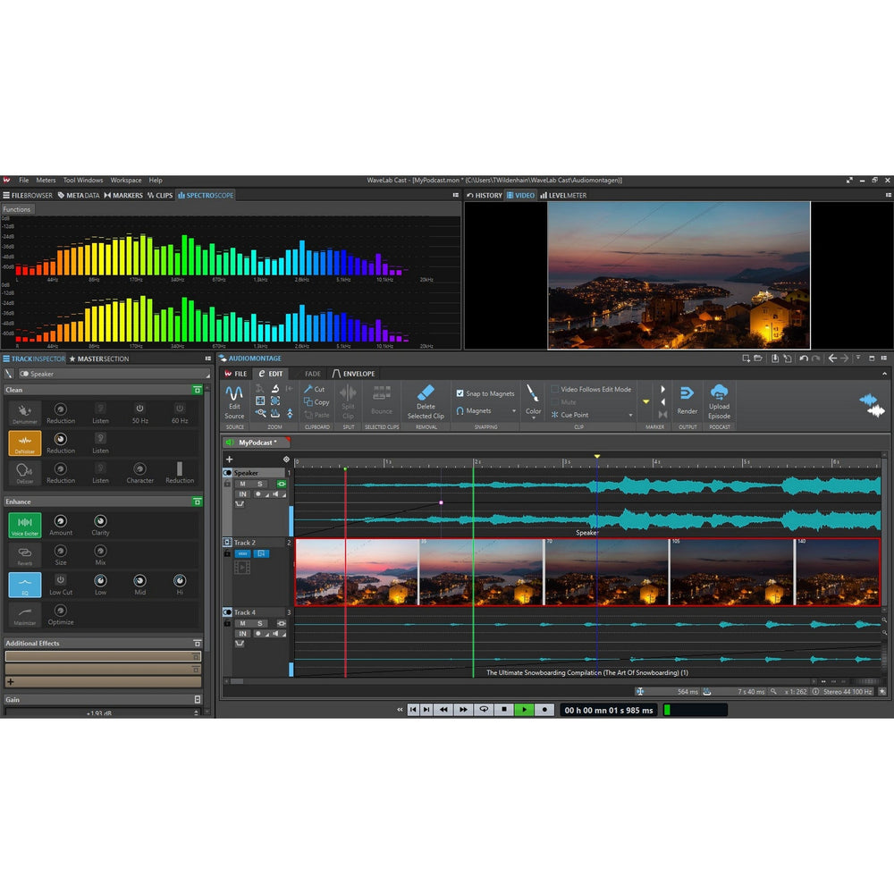Toggle the 50 Hz DeHummer power switch
This screenshot has height=894, width=894.
[139, 409]
